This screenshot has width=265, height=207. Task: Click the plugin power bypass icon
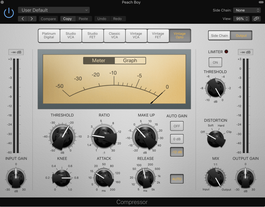click(x=9, y=13)
